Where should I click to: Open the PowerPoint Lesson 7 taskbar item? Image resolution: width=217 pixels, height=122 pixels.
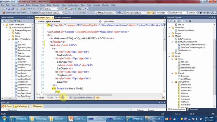click(x=77, y=119)
